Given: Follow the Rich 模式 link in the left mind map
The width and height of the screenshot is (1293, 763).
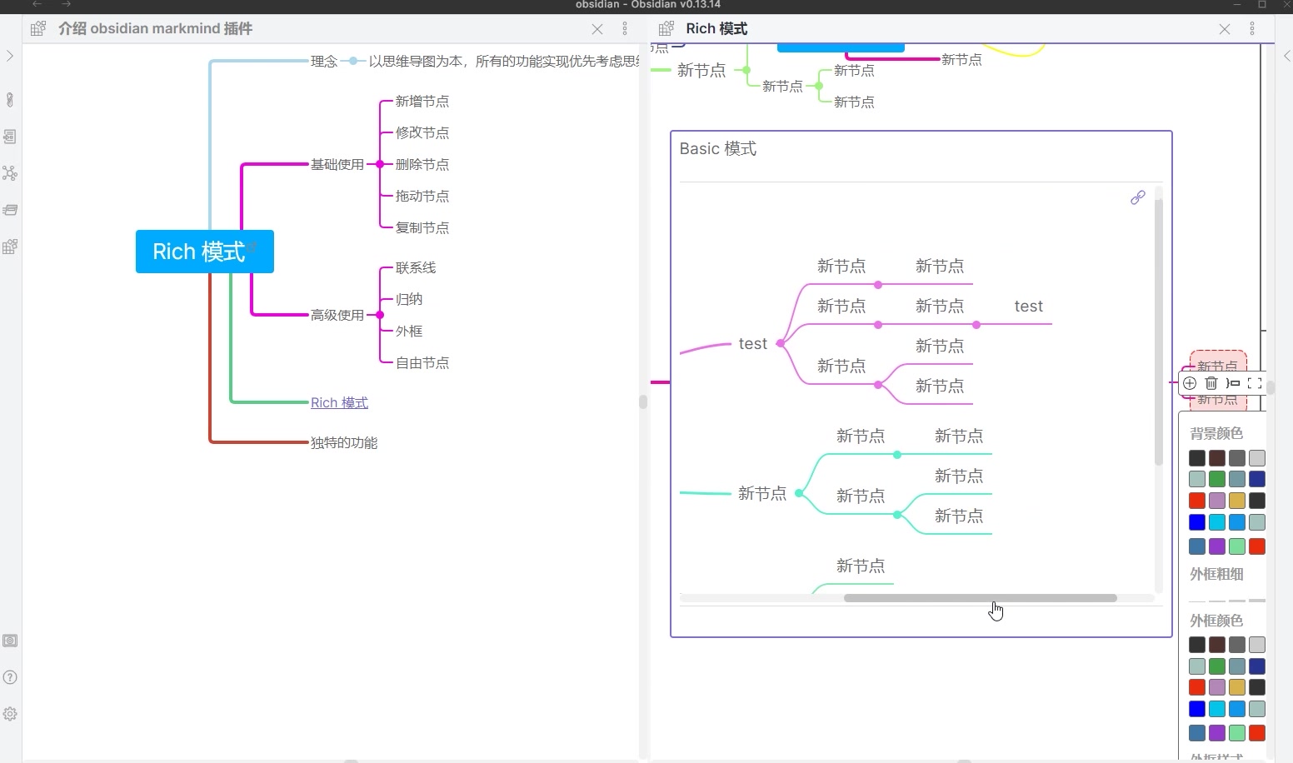Looking at the screenshot, I should point(339,402).
